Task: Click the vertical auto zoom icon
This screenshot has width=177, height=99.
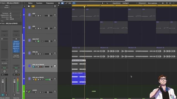Action: click(167, 3)
